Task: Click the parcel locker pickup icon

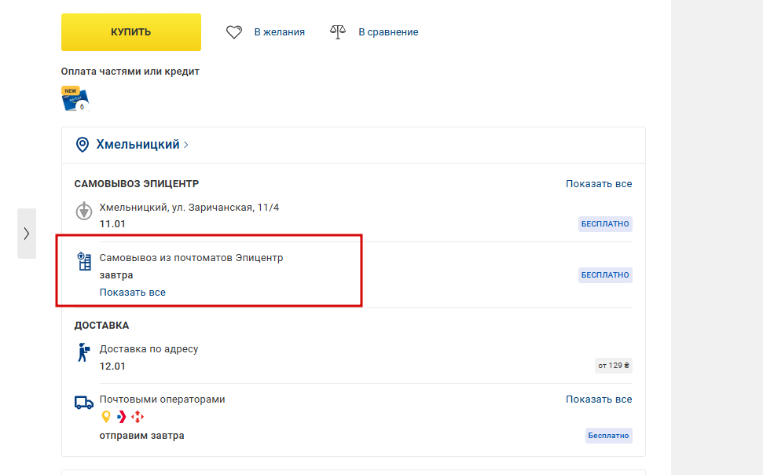Action: [x=83, y=262]
